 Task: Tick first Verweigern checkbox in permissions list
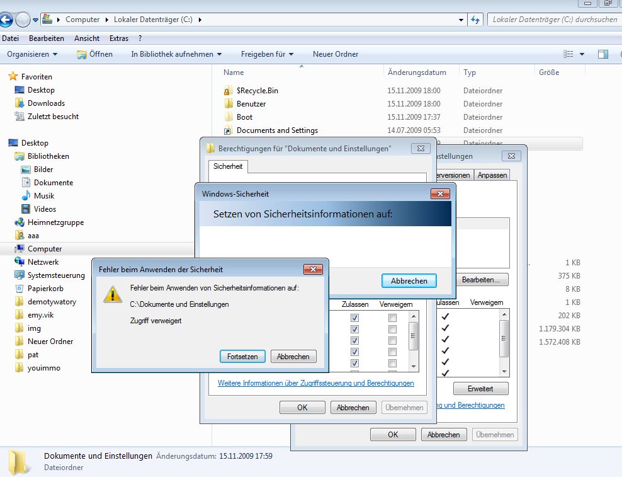pos(392,318)
